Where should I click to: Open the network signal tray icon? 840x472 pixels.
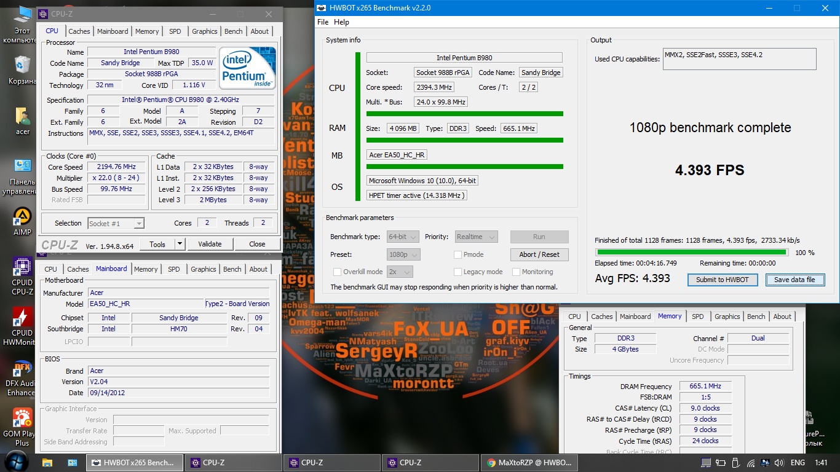point(751,463)
